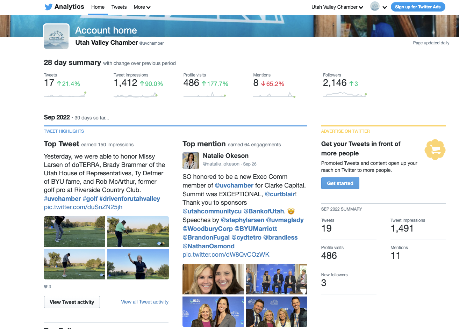Expand the More menu
Viewport: 459px width, 329px height.
[x=142, y=7]
